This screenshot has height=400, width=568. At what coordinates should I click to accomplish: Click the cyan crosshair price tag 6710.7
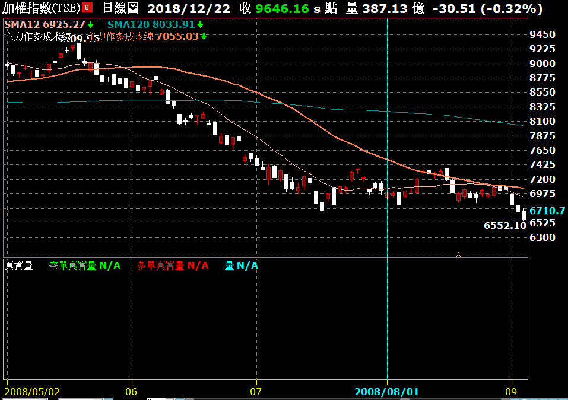pyautogui.click(x=547, y=211)
